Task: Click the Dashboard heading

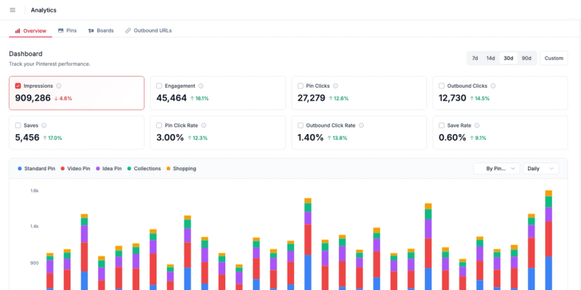Action: tap(25, 54)
